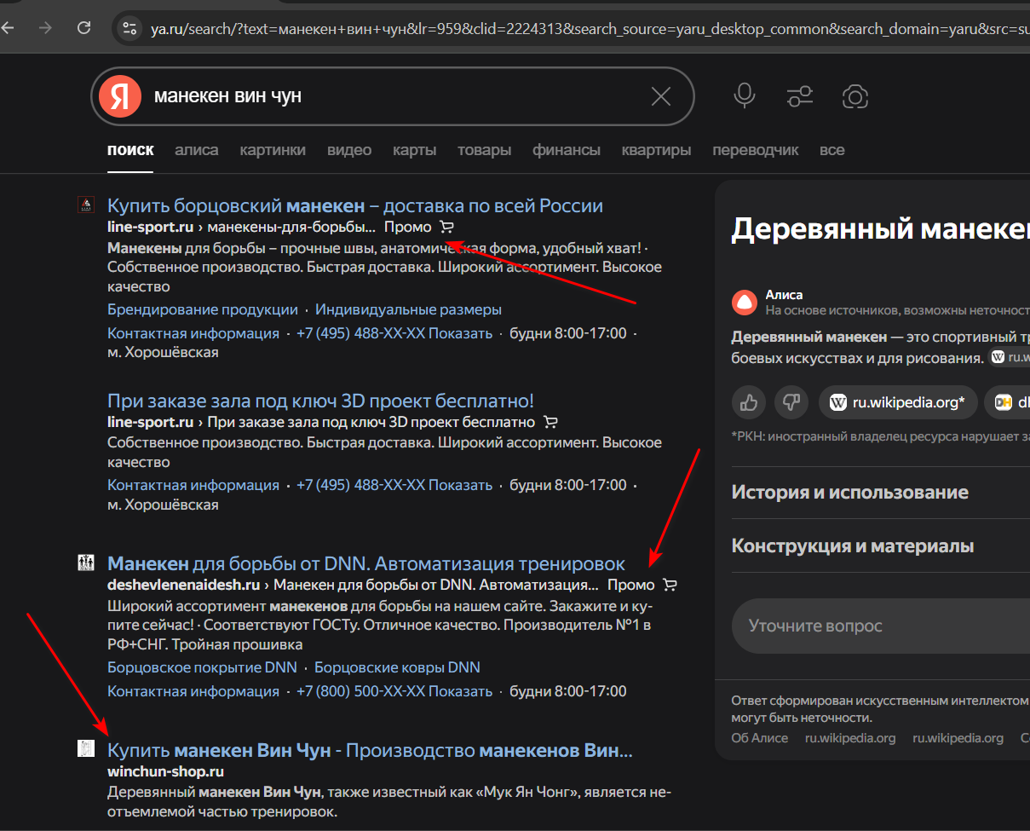Switch to the видео tab
1030x831 pixels.
point(349,150)
